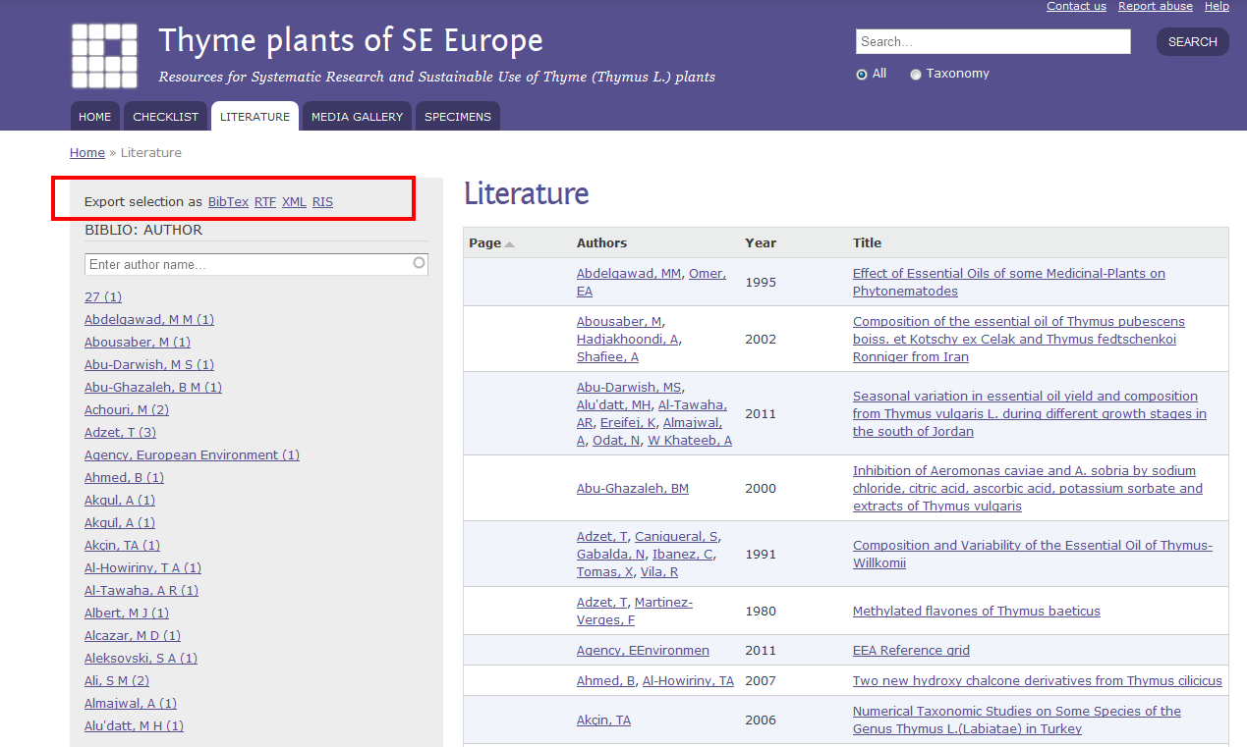Open EEA Reference grid title
Image resolution: width=1247 pixels, height=747 pixels.
[x=911, y=650]
